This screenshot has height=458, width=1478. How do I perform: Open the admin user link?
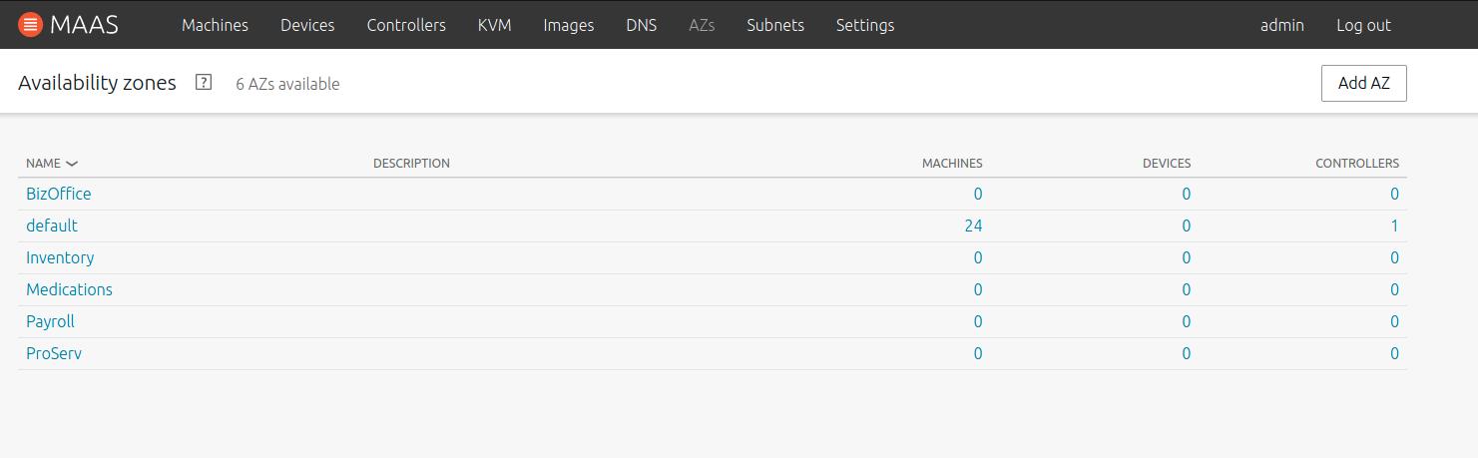(x=1281, y=25)
